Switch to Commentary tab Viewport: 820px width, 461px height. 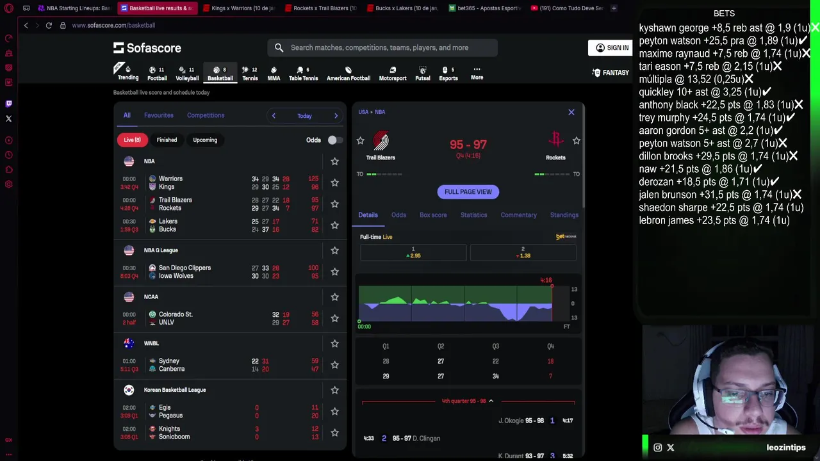point(518,215)
